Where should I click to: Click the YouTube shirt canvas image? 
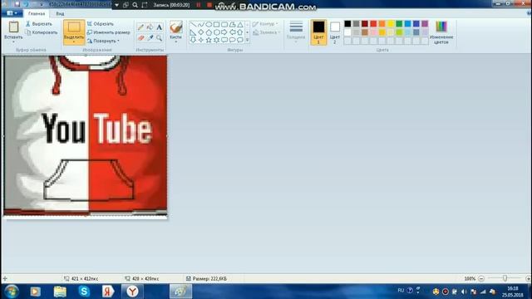[x=86, y=135]
